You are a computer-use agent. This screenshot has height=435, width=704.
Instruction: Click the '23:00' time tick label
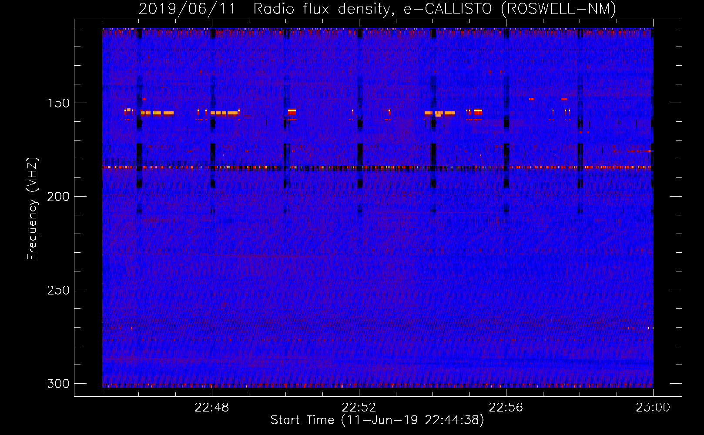[653, 408]
